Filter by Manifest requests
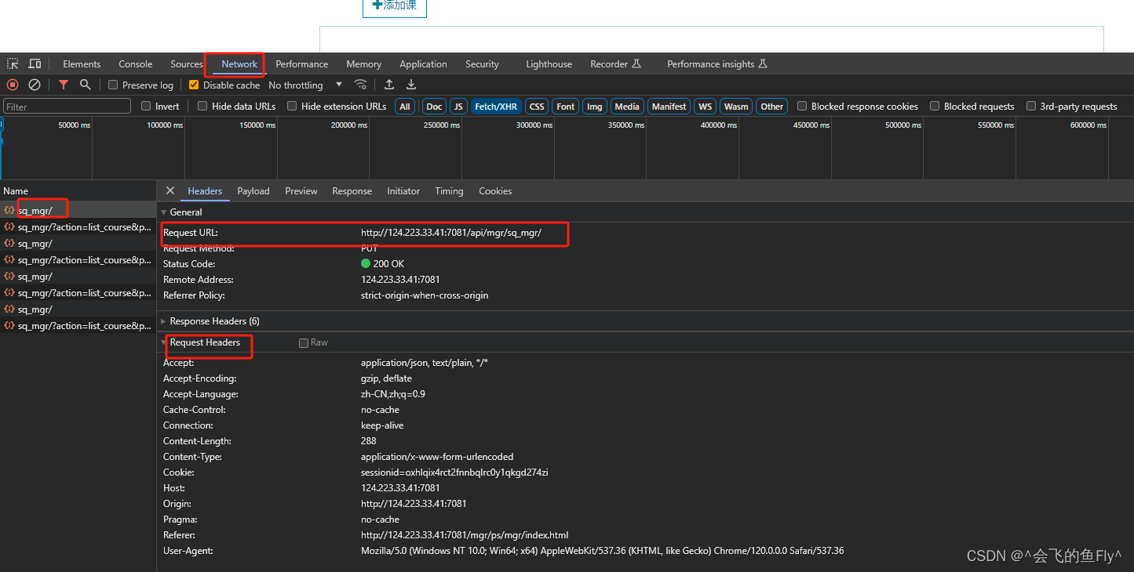This screenshot has width=1134, height=572. [669, 107]
